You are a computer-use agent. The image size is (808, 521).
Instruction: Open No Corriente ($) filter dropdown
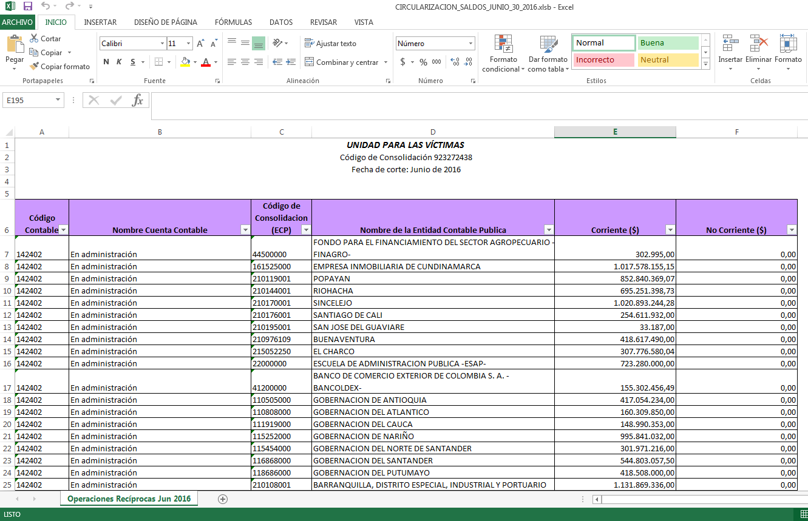(792, 230)
